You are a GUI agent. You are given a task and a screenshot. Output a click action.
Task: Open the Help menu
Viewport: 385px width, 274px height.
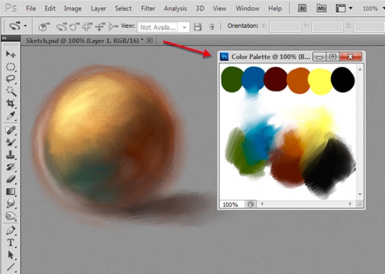pyautogui.click(x=275, y=8)
